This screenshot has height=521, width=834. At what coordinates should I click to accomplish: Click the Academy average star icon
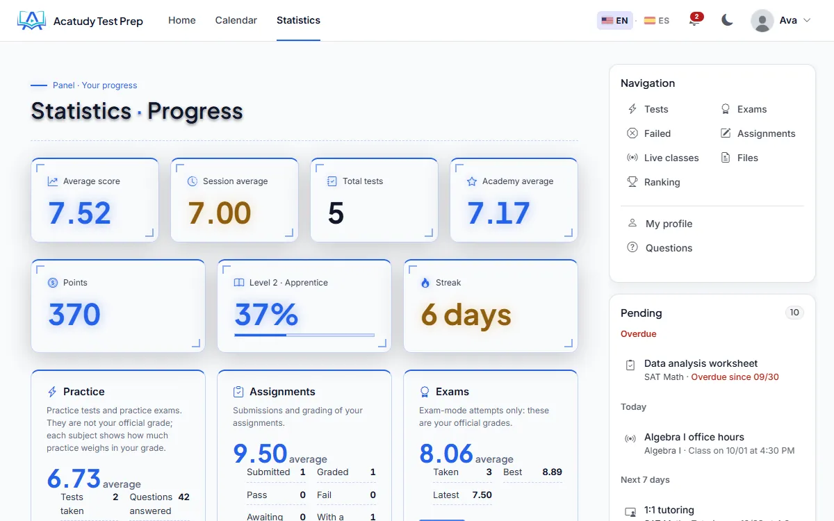[472, 181]
